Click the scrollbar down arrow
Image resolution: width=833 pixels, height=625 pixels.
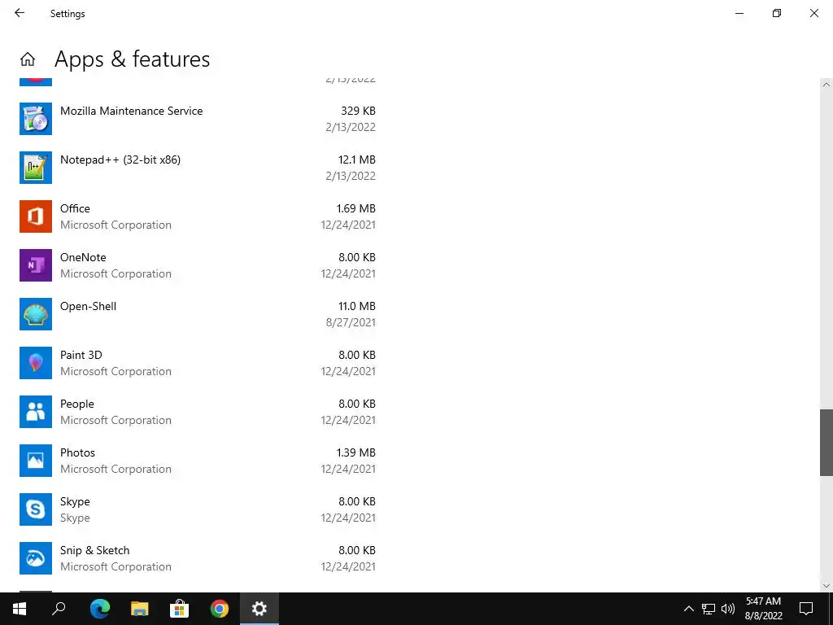point(826,586)
